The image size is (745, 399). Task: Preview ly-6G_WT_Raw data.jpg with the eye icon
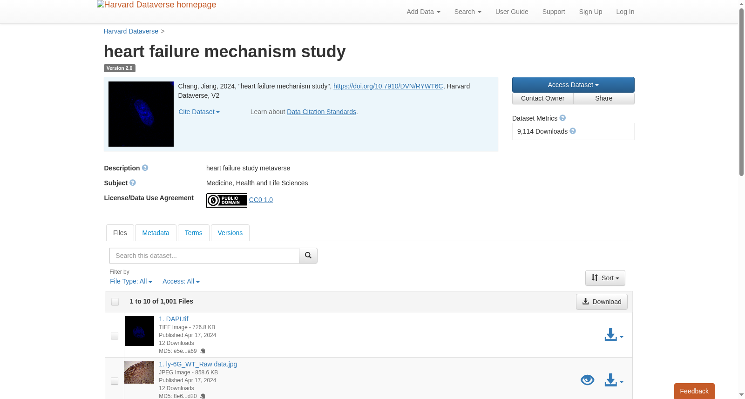[x=588, y=380]
